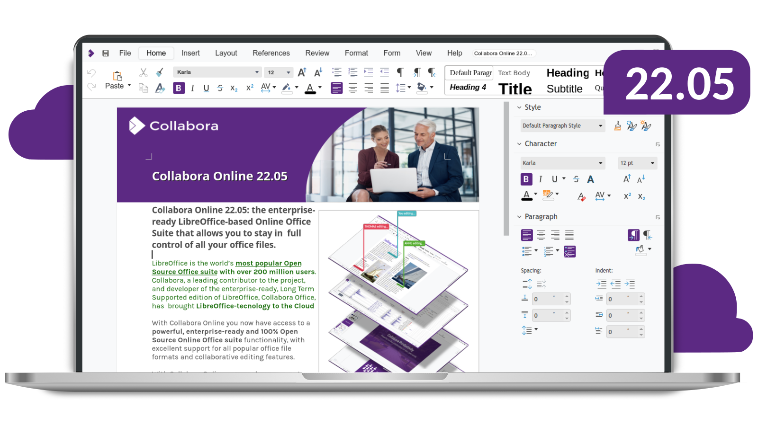Justify text in the main toolbar
Screen dimensions: 758x426
[385, 88]
